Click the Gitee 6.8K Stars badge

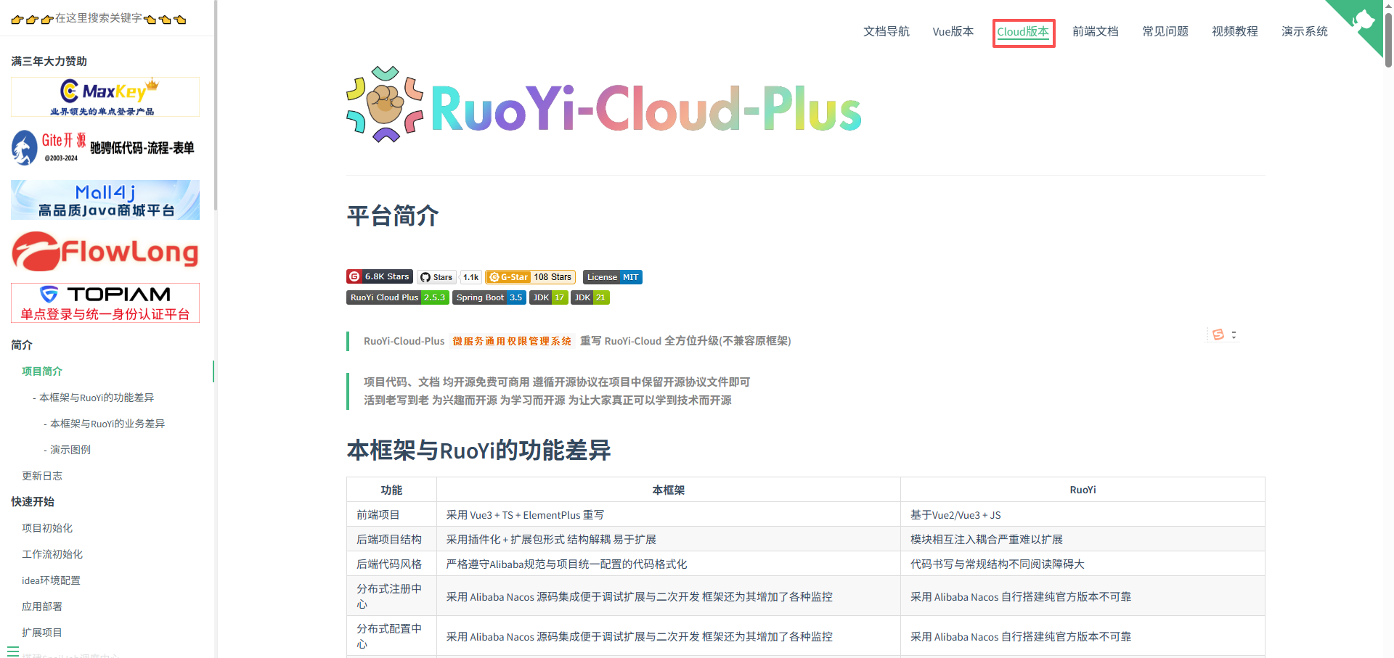click(380, 276)
